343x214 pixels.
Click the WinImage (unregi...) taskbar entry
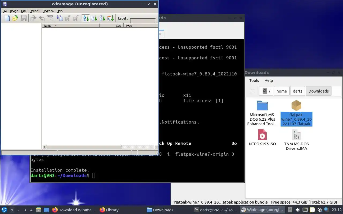[263, 210]
